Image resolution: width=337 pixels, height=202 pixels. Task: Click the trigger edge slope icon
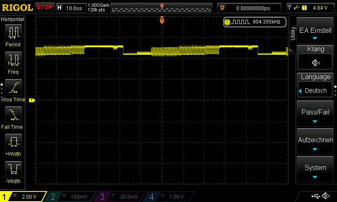point(297,8)
